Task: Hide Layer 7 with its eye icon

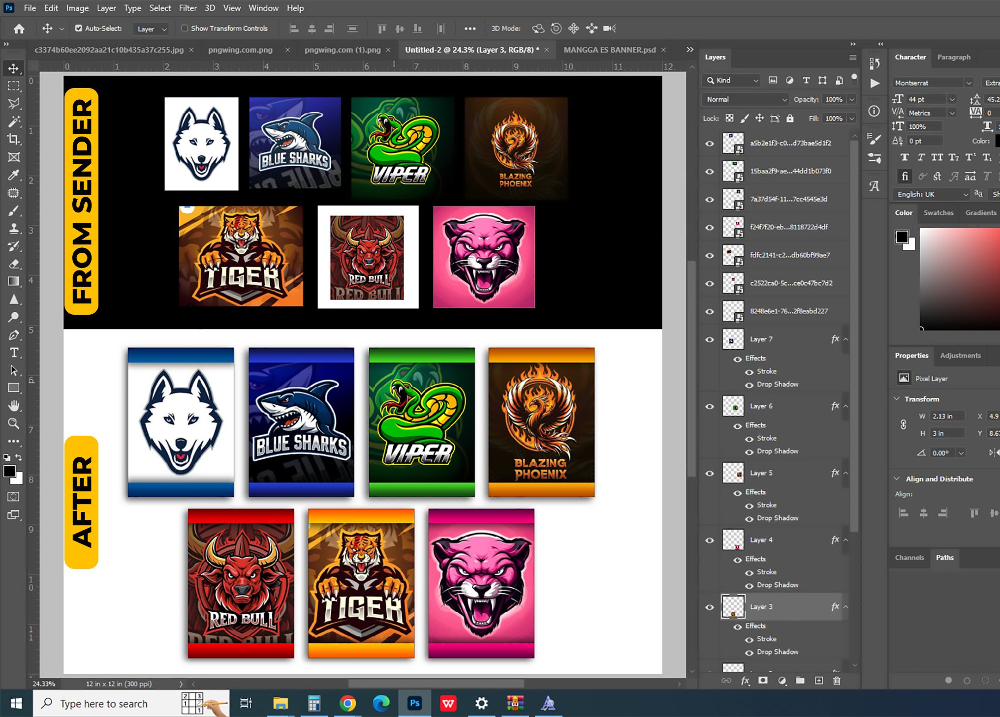Action: pos(710,339)
